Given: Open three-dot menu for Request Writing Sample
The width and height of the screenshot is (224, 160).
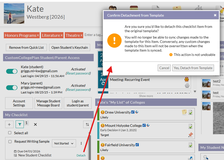Looking at the screenshot, I should pyautogui.click(x=81, y=143).
